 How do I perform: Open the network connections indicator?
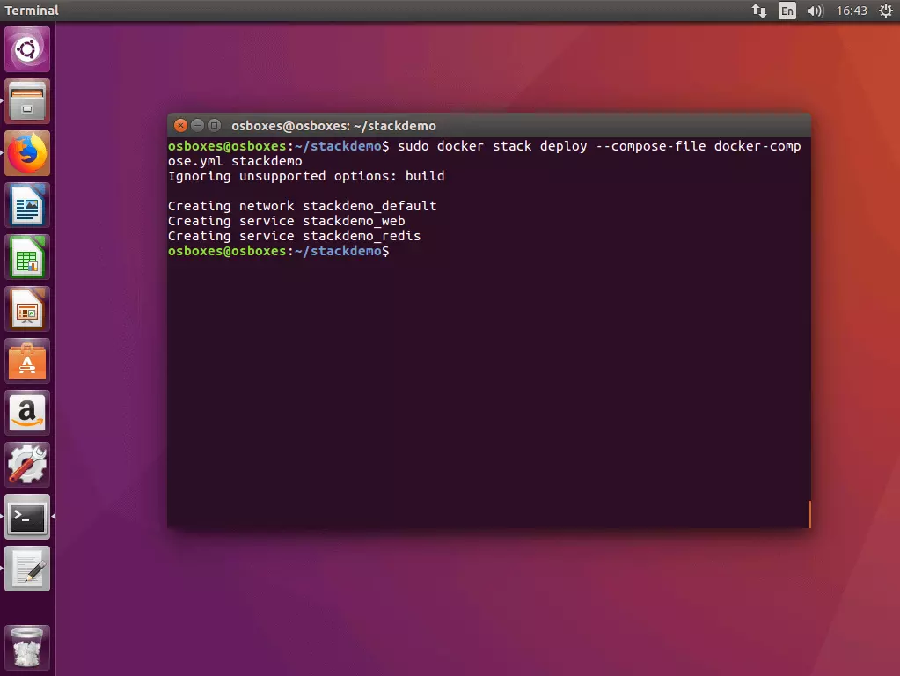click(759, 11)
